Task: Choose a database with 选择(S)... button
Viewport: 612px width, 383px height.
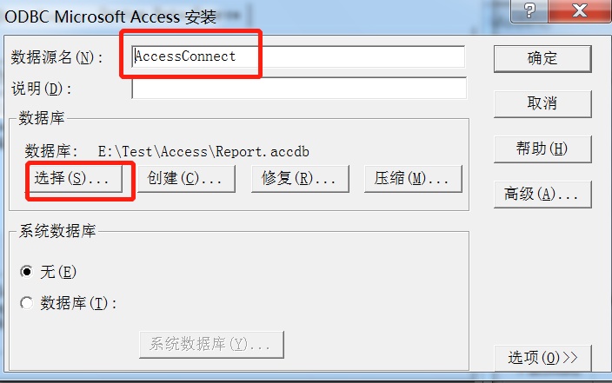Action: click(x=74, y=179)
